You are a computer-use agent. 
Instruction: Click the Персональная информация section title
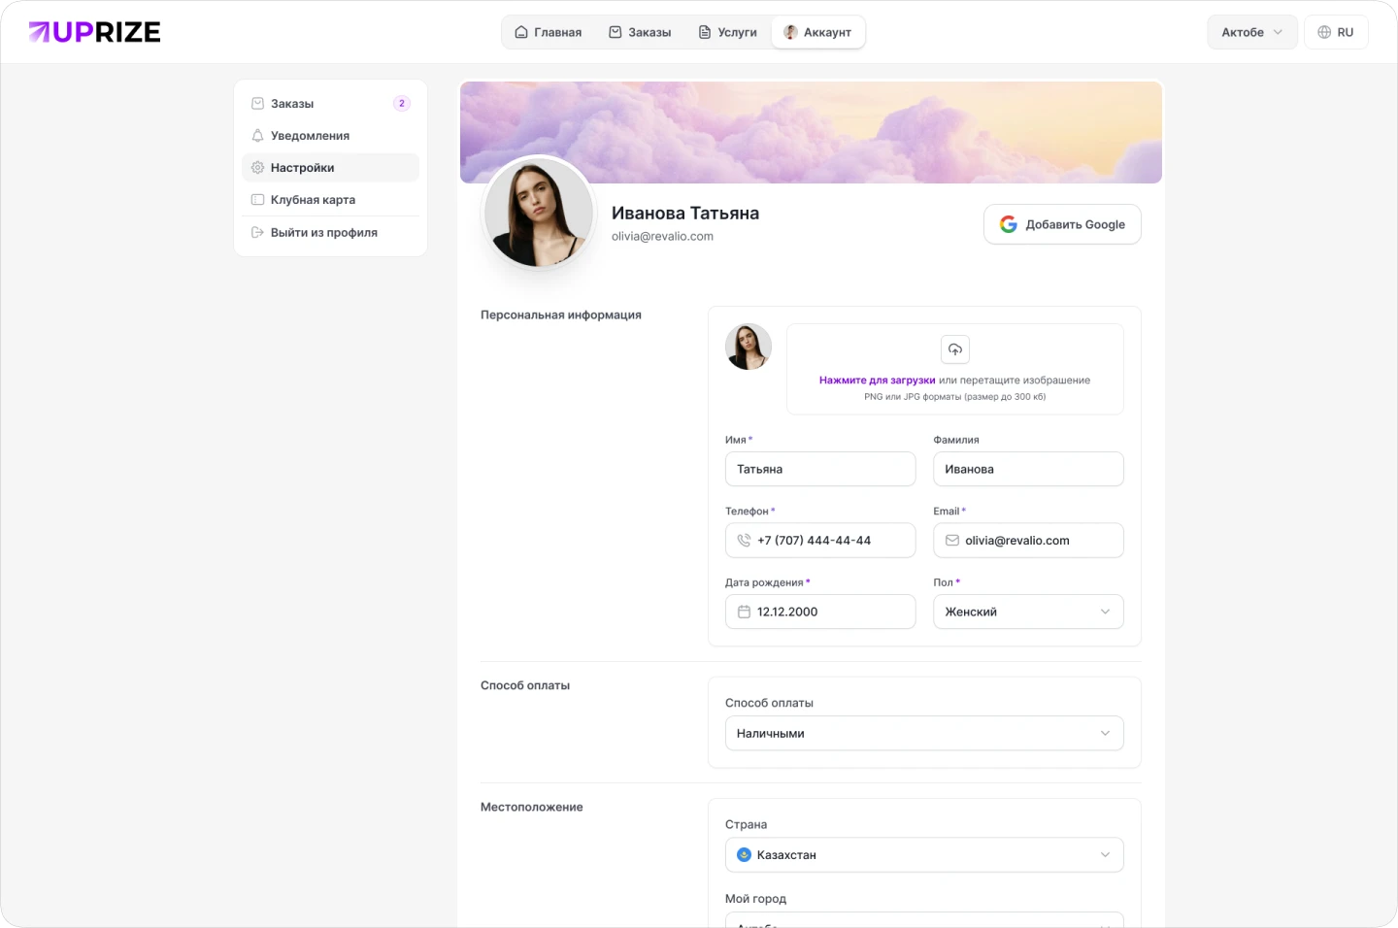tap(561, 315)
